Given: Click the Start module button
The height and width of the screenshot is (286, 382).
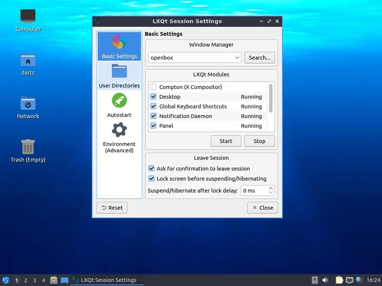Looking at the screenshot, I should [226, 141].
